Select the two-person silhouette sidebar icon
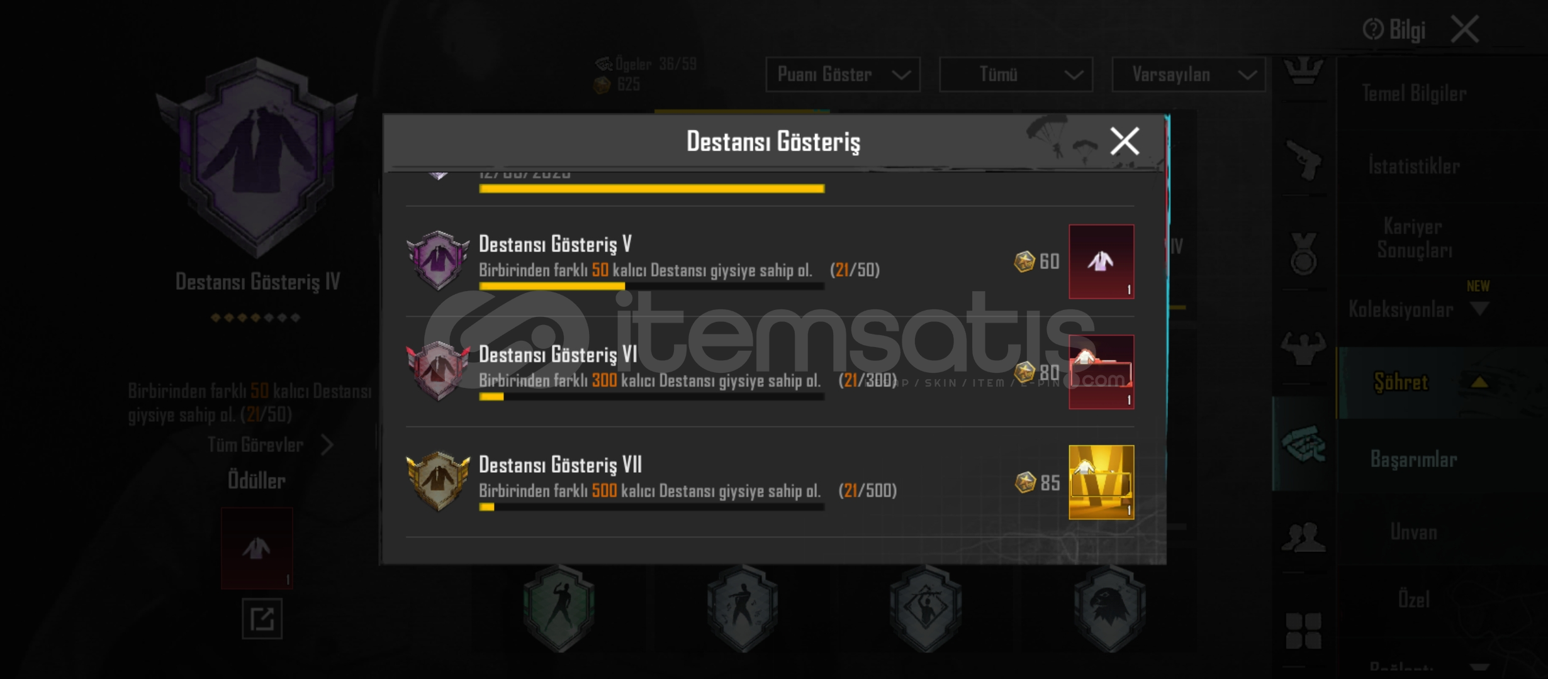The image size is (1548, 679). 1303,536
